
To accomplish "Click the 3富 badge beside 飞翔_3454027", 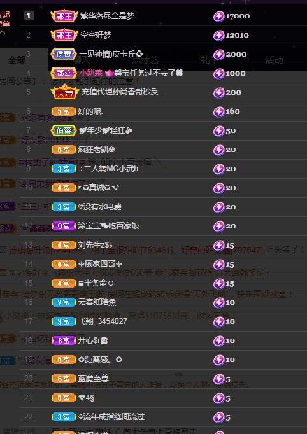I will [64, 321].
